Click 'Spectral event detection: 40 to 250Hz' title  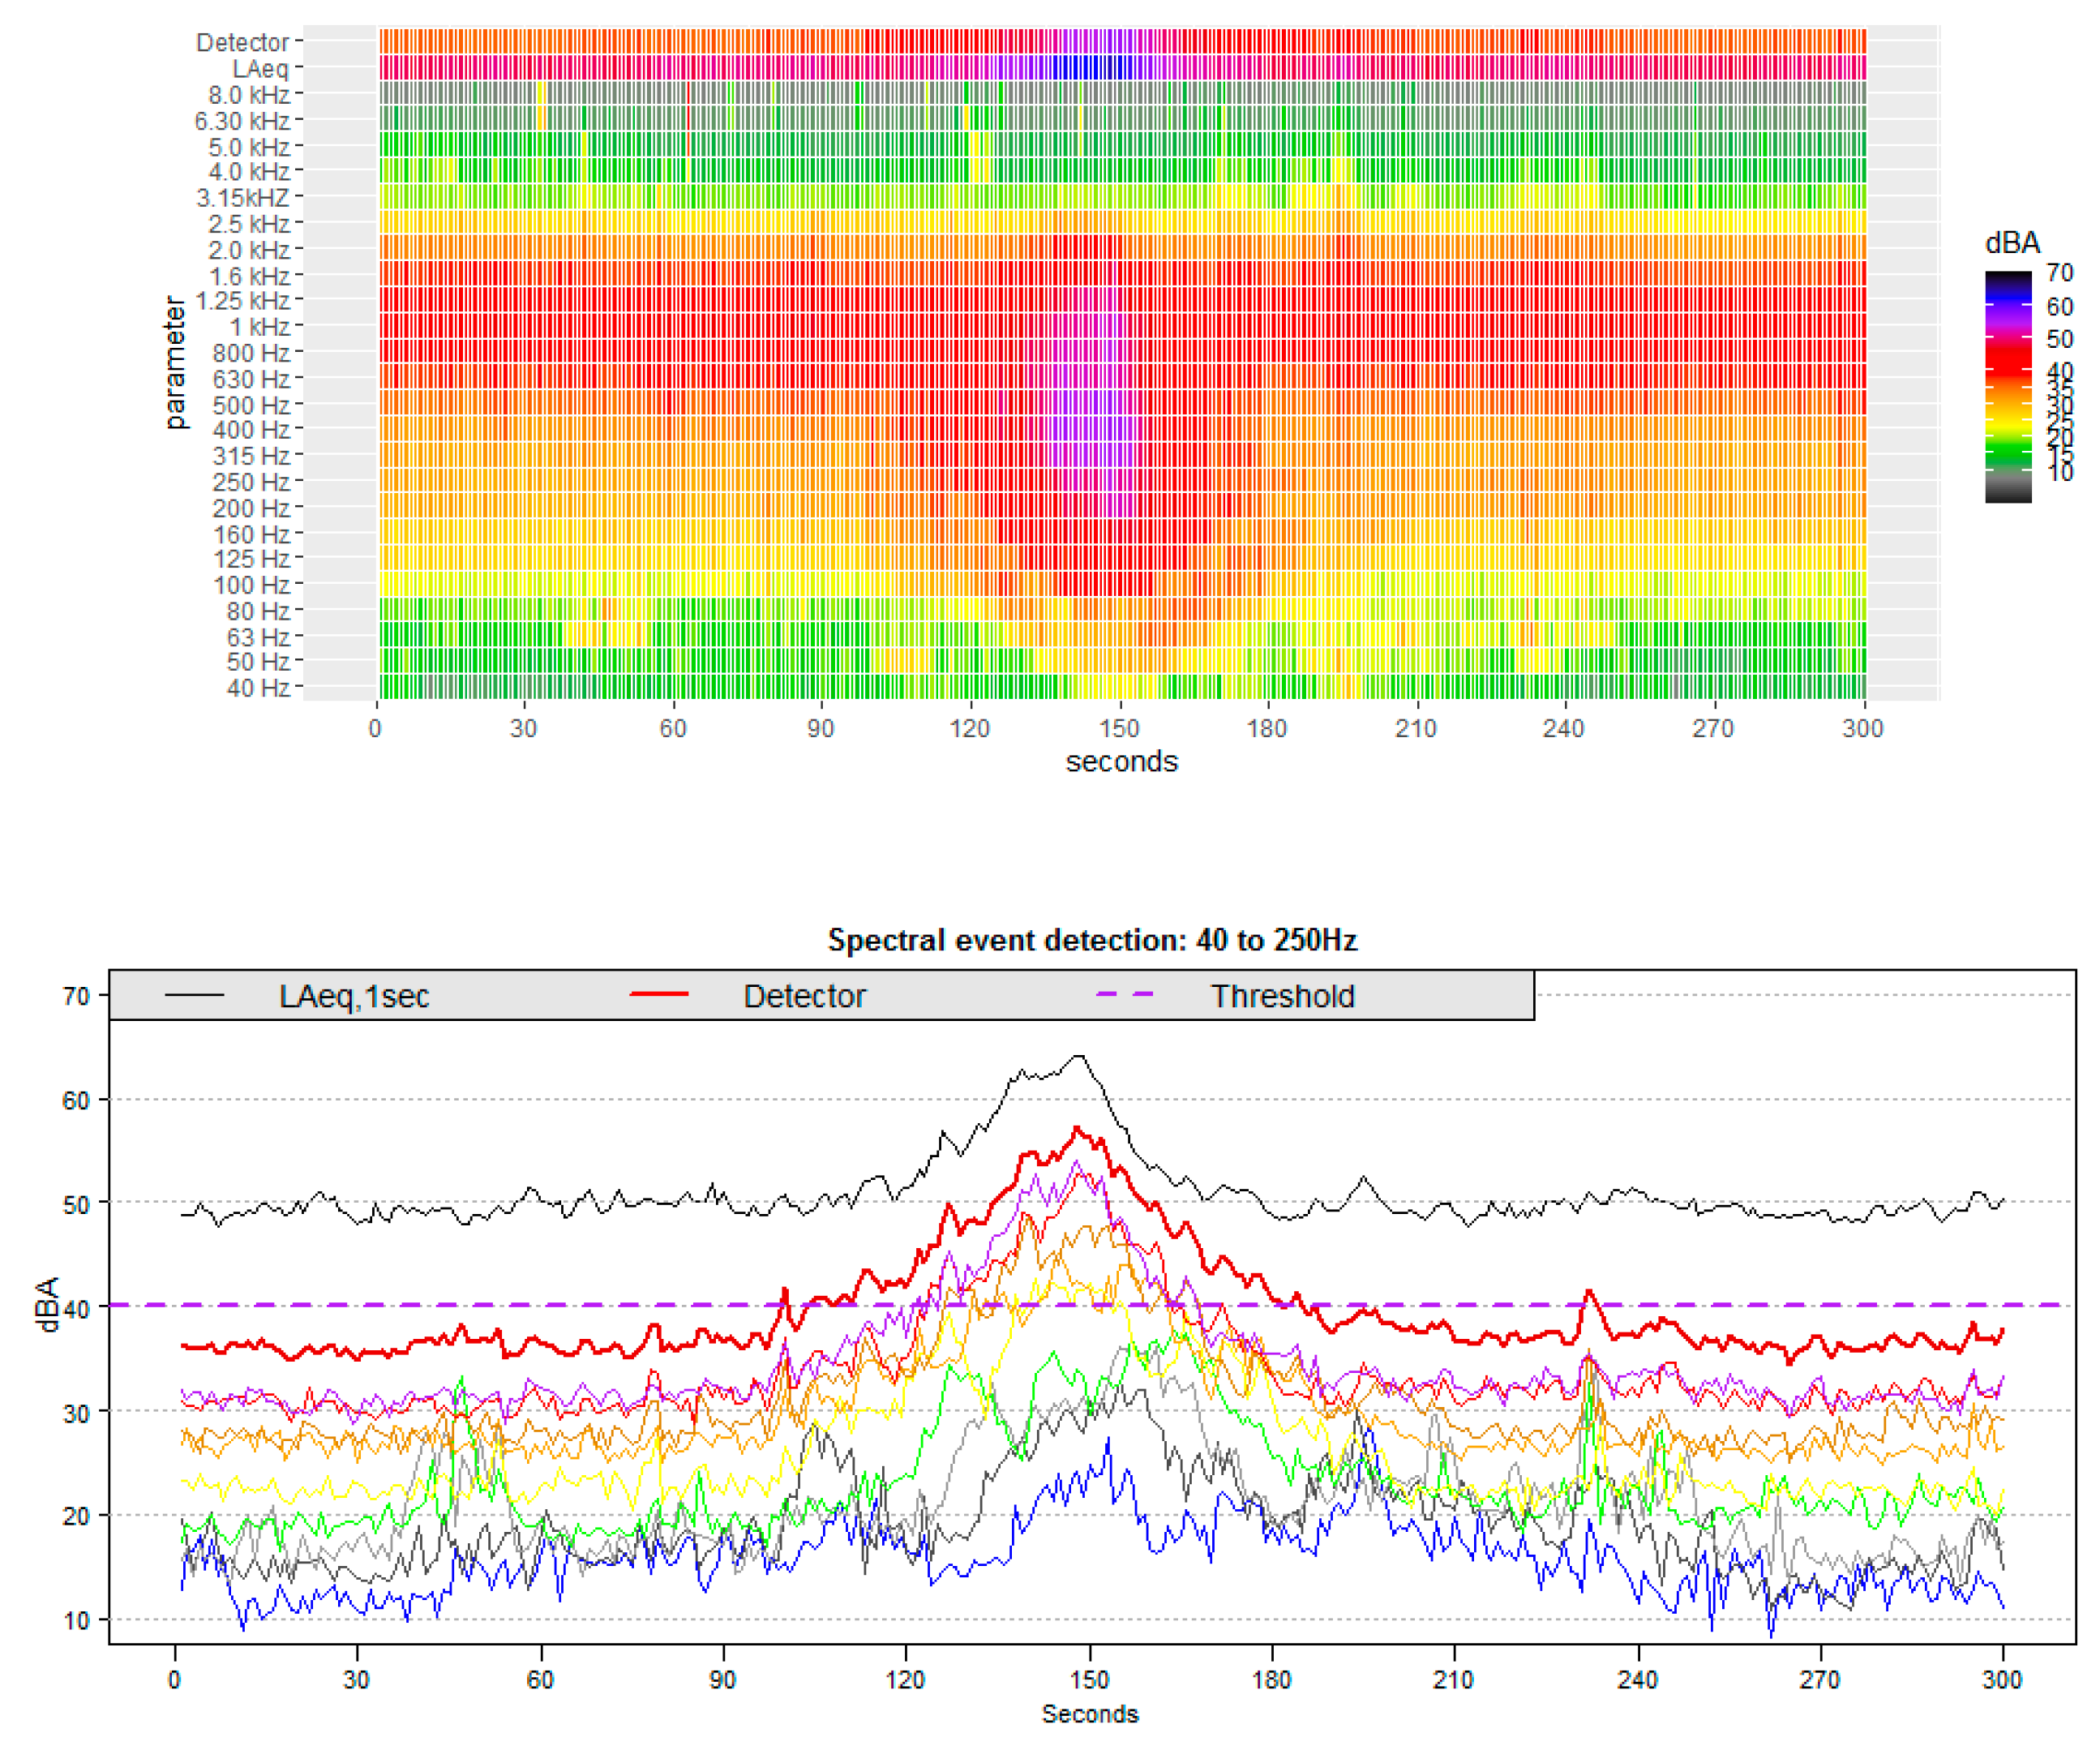pyautogui.click(x=1091, y=940)
